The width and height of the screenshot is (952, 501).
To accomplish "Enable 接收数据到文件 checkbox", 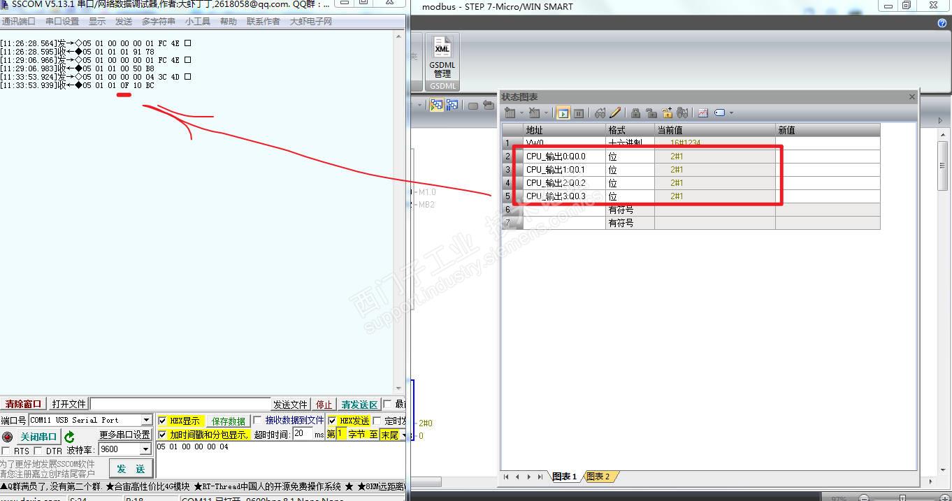I will tap(257, 420).
